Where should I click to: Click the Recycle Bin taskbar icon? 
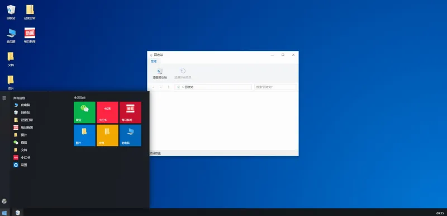(18, 213)
